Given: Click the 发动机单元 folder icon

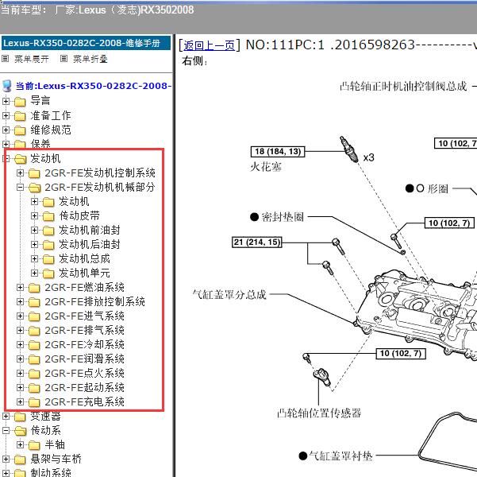Looking at the screenshot, I should (x=48, y=273).
